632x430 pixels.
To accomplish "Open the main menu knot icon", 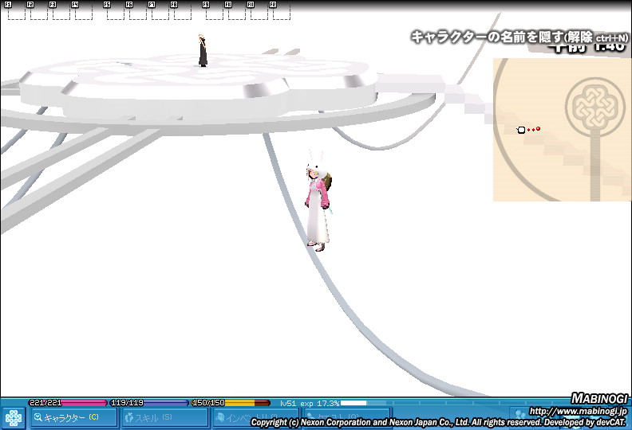I will [14, 418].
